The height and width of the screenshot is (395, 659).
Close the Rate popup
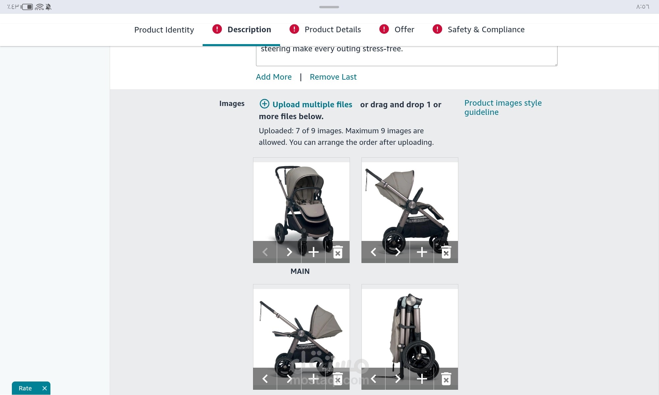pos(44,388)
